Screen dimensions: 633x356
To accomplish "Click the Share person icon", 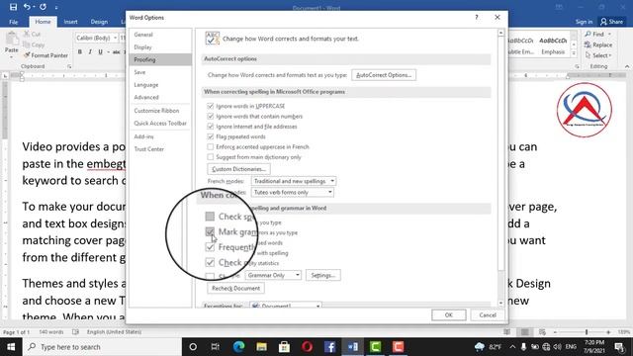I will click(603, 22).
